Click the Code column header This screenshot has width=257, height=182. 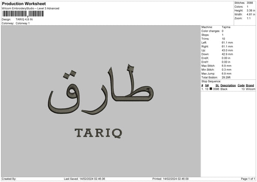point(241,85)
